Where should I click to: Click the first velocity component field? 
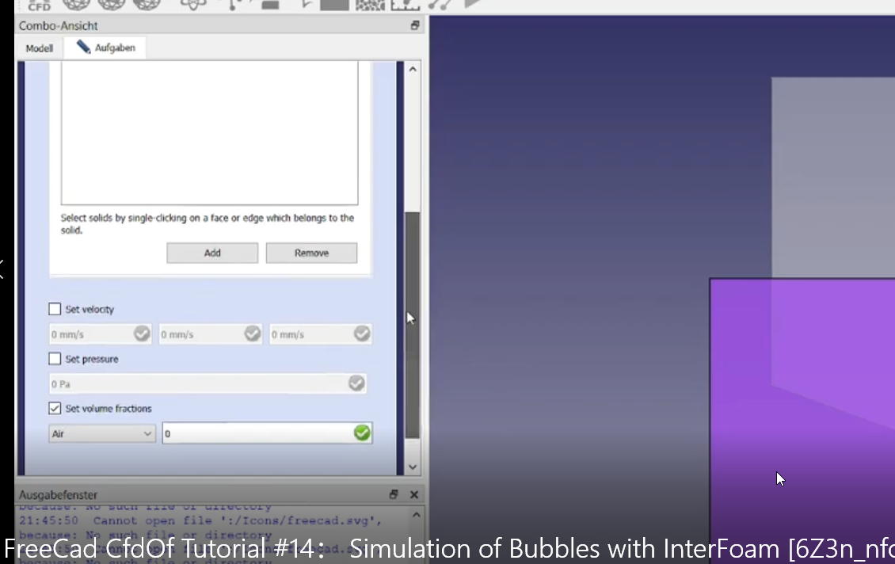[x=100, y=334]
